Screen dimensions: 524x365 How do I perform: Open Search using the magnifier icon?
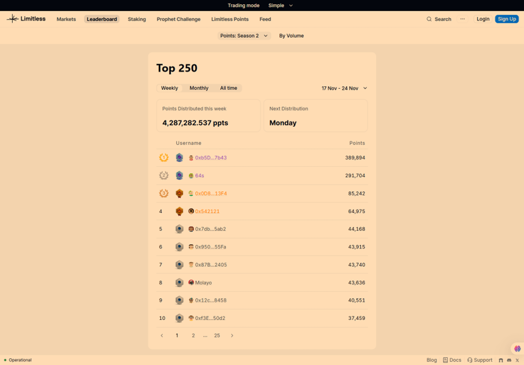pos(429,19)
